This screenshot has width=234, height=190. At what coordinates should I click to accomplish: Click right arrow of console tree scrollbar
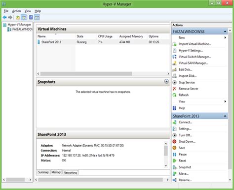coord(30,180)
